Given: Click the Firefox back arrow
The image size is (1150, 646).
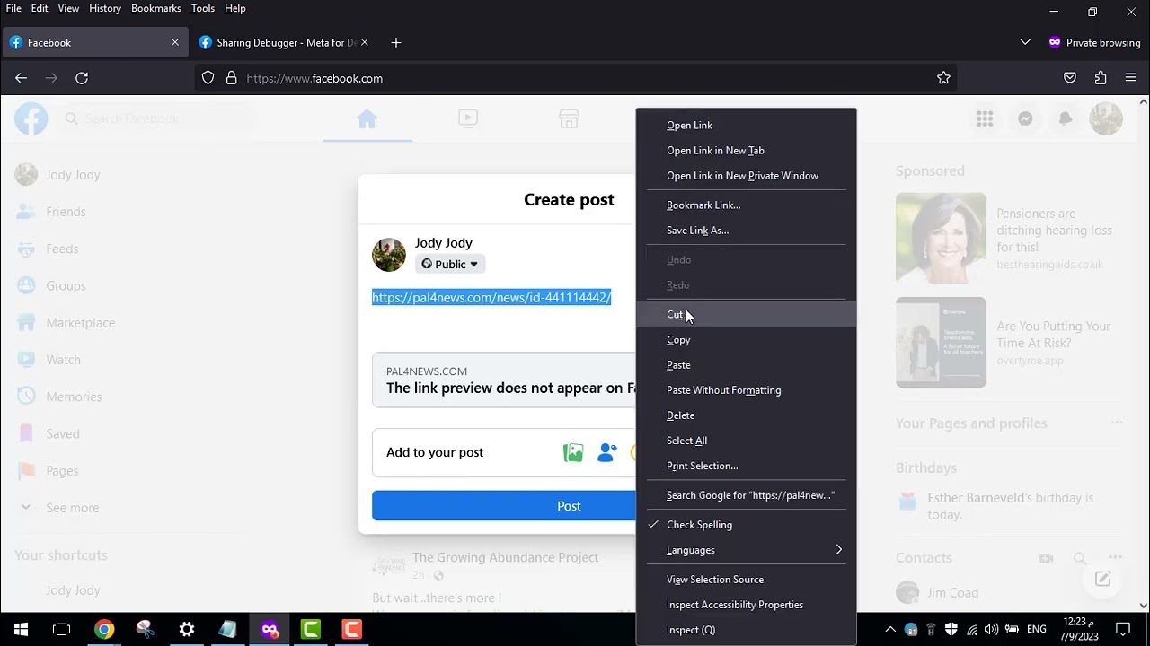Looking at the screenshot, I should 21,78.
